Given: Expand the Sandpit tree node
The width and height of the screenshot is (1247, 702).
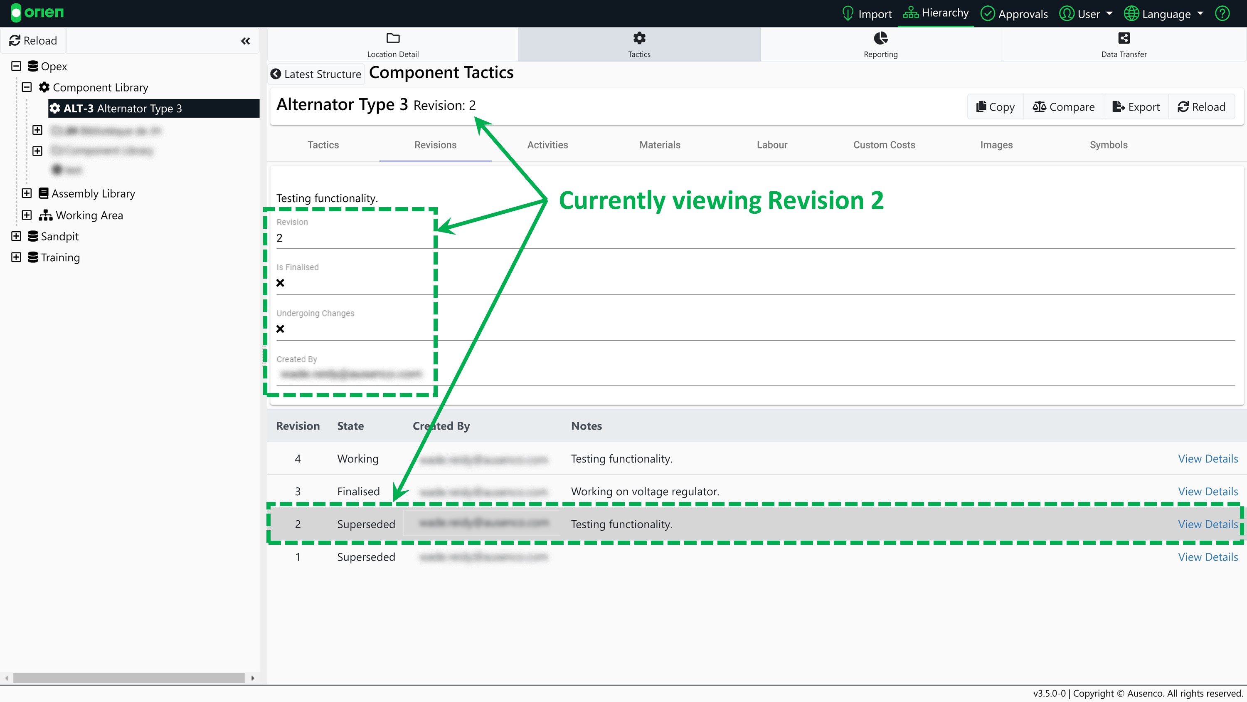Looking at the screenshot, I should 16,236.
